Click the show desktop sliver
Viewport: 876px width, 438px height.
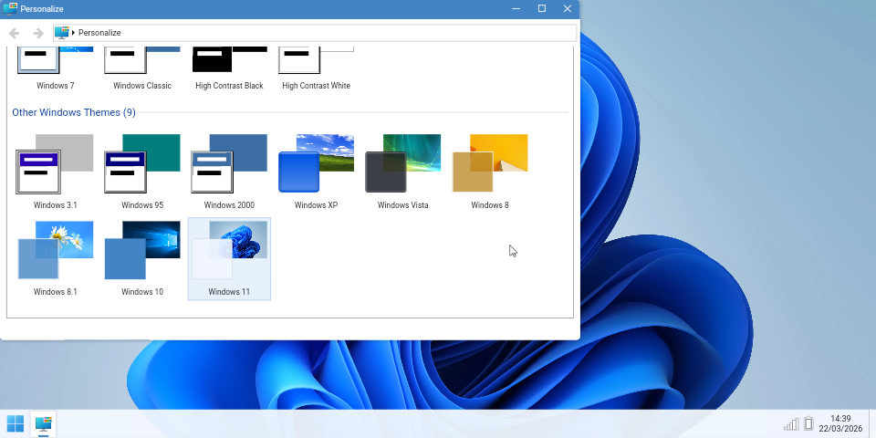pos(872,424)
